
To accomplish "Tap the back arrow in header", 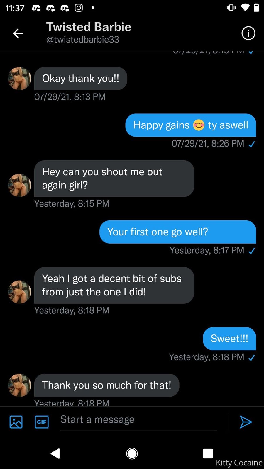I will [x=18, y=33].
